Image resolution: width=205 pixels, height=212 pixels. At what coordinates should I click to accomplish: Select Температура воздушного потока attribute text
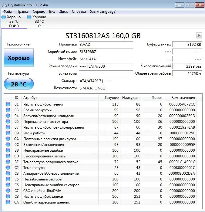click(x=51, y=162)
